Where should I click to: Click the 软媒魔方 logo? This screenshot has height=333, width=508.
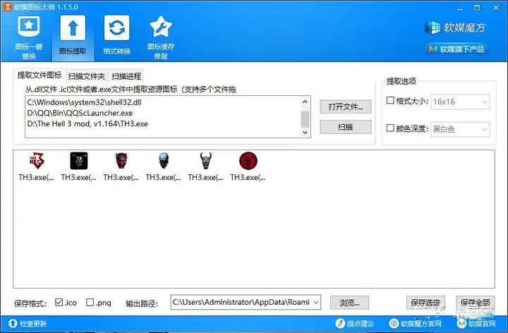[x=455, y=28]
